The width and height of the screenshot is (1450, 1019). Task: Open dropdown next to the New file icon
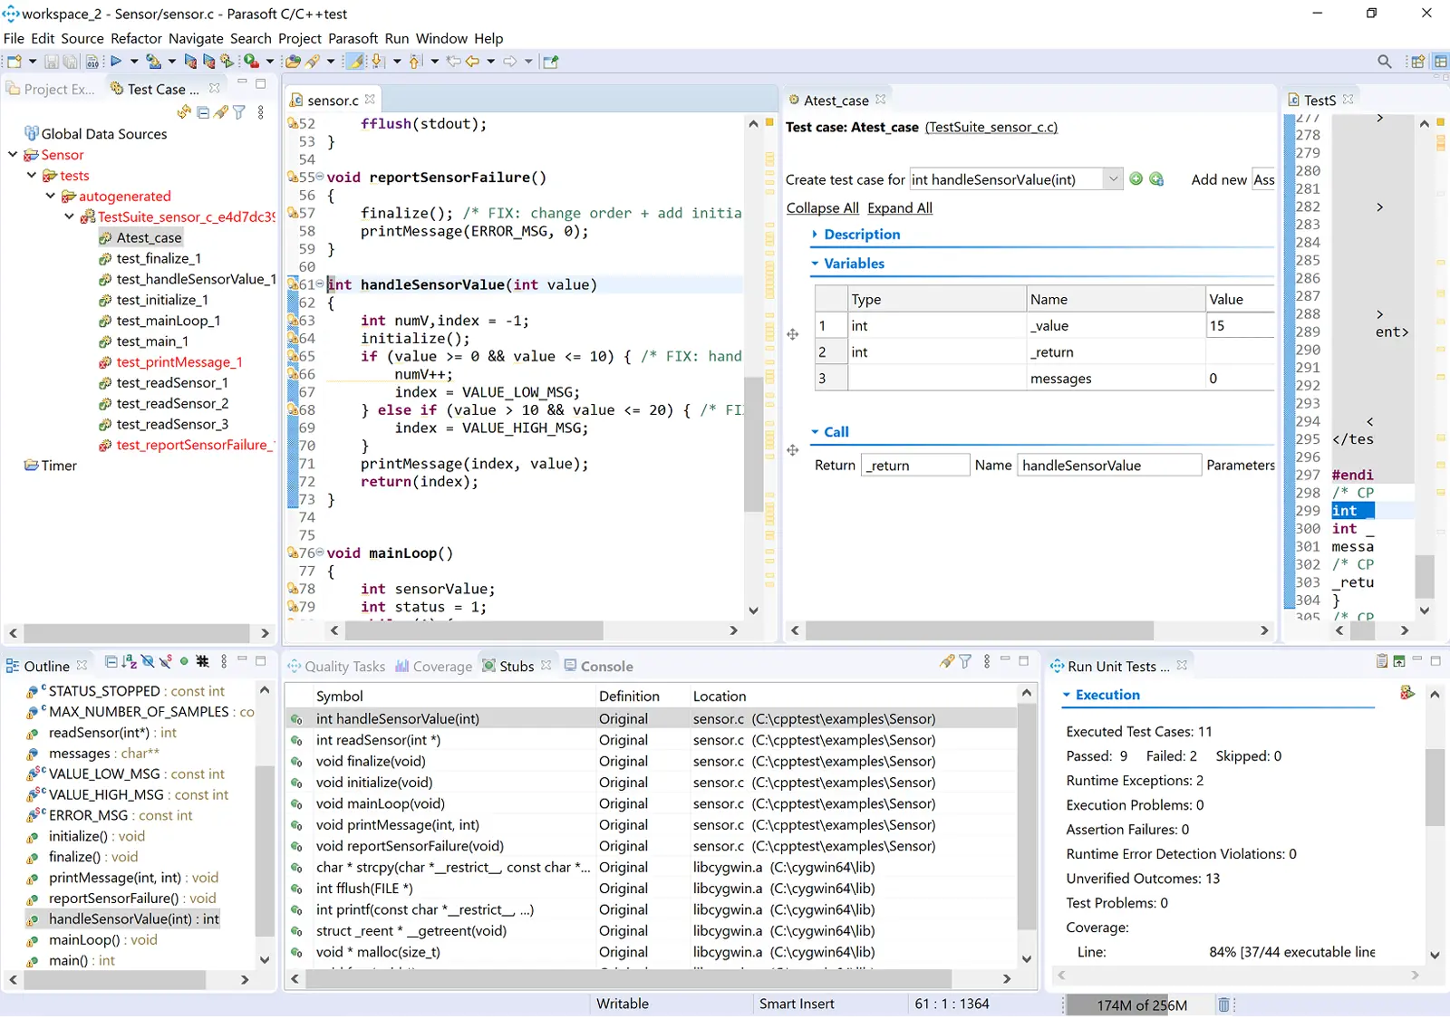[33, 62]
